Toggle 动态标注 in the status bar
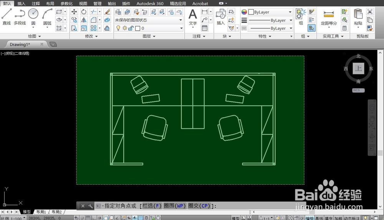The image size is (384, 220). click(352, 218)
